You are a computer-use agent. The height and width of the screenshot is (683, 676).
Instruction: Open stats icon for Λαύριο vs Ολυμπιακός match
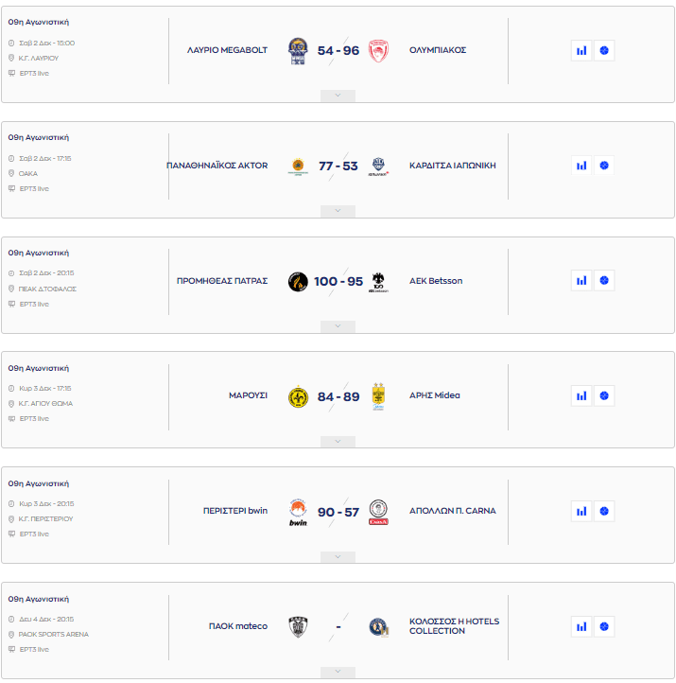[x=581, y=50]
